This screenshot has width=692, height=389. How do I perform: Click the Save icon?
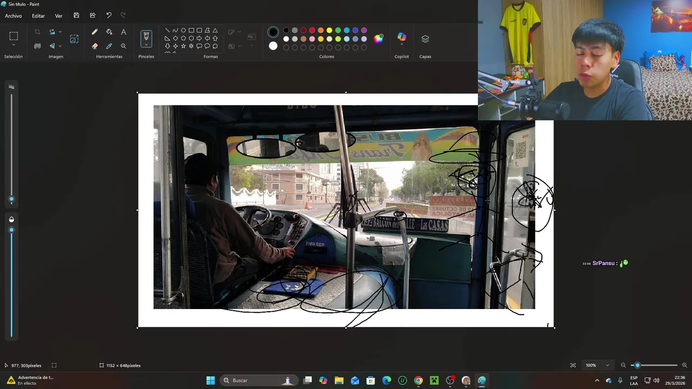[76, 16]
